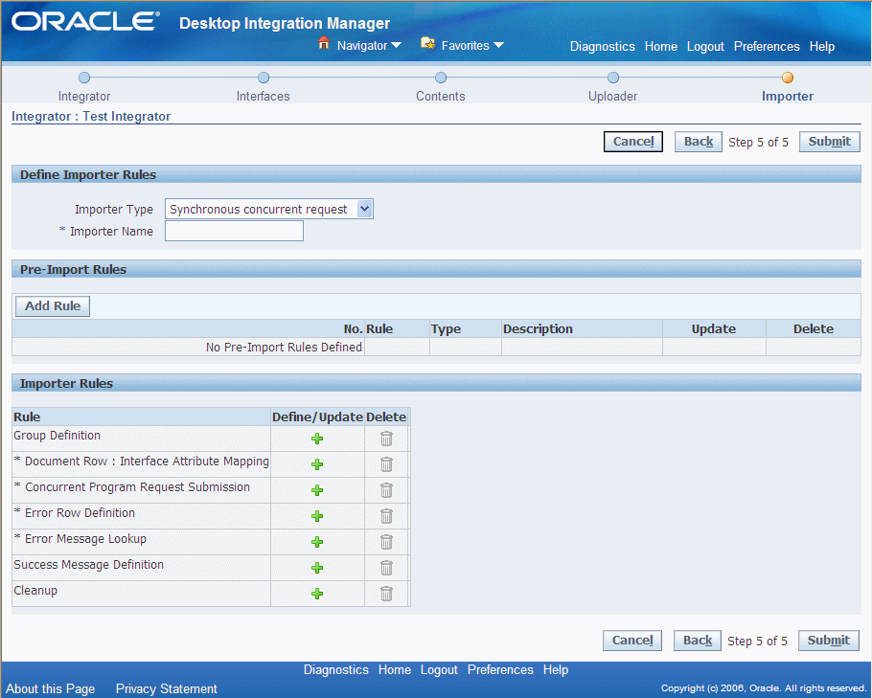The width and height of the screenshot is (872, 698).
Task: Click the 'Integrator : Test Integrator' heading
Action: click(91, 116)
